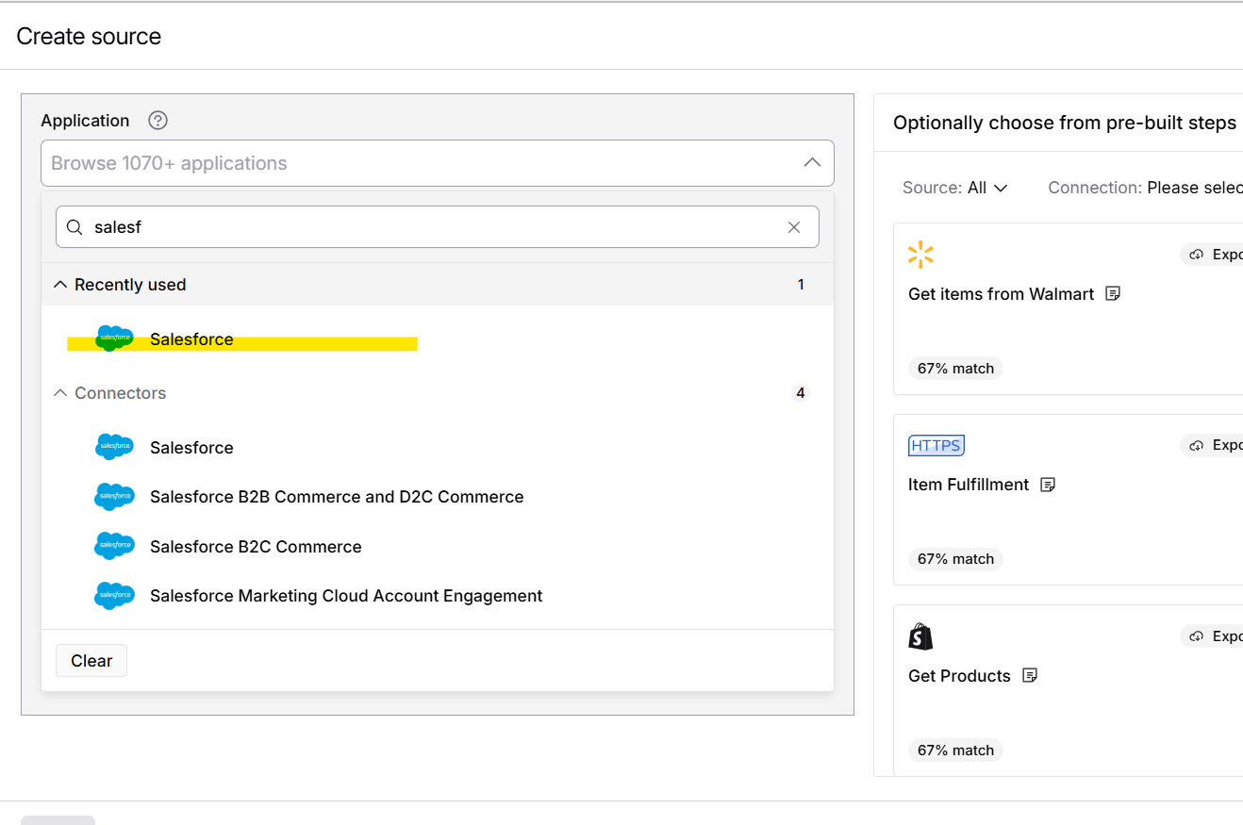Clear the search with the X icon
Viewport: 1243px width, 825px height.
point(794,226)
